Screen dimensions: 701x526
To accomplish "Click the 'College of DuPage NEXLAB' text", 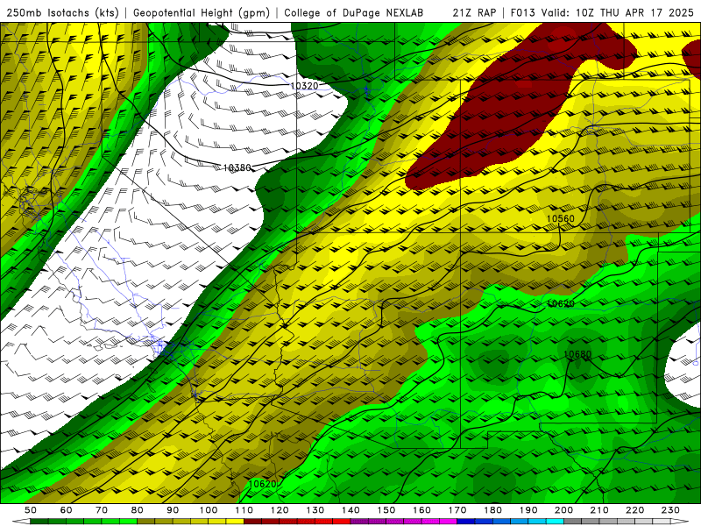I will coord(354,13).
